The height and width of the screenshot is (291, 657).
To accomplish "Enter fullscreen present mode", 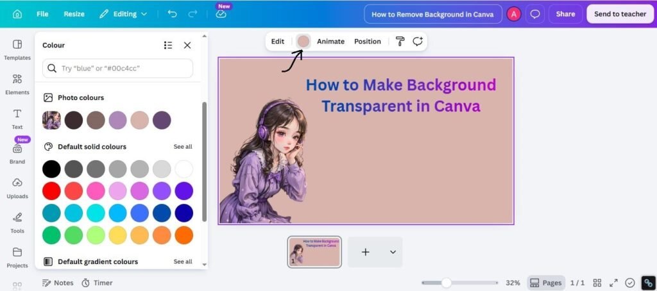I will pyautogui.click(x=613, y=283).
